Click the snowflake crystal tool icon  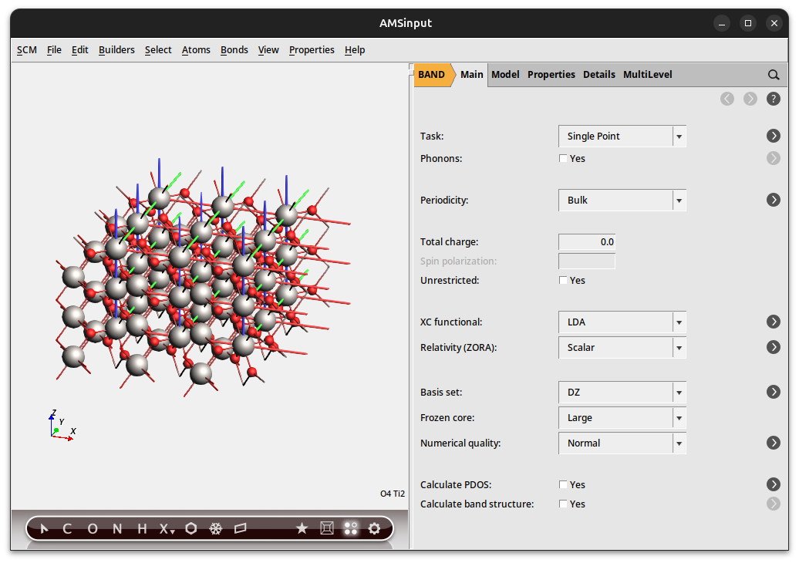click(x=216, y=528)
